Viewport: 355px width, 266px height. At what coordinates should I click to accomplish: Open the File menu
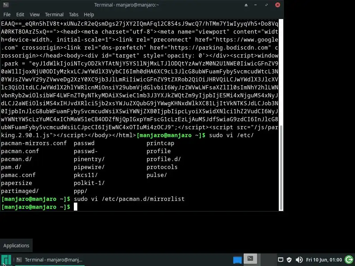tap(7, 15)
